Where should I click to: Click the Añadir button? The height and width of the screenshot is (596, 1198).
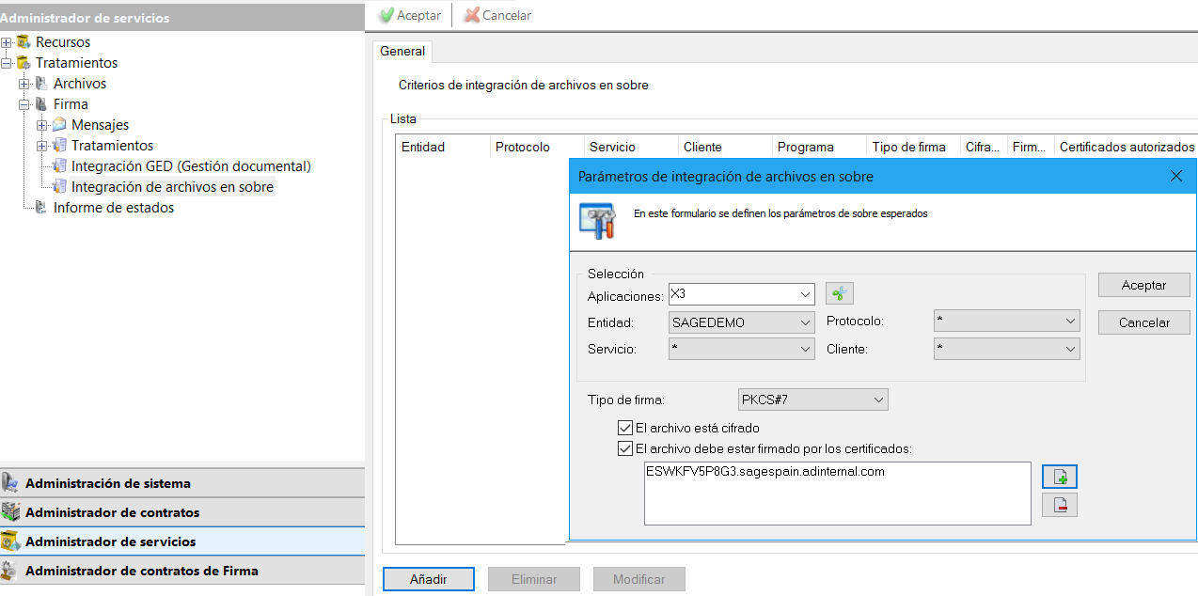click(428, 579)
